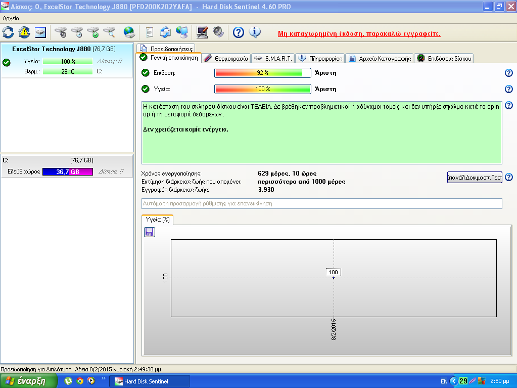Click the red unregistered version registration link

[359, 34]
